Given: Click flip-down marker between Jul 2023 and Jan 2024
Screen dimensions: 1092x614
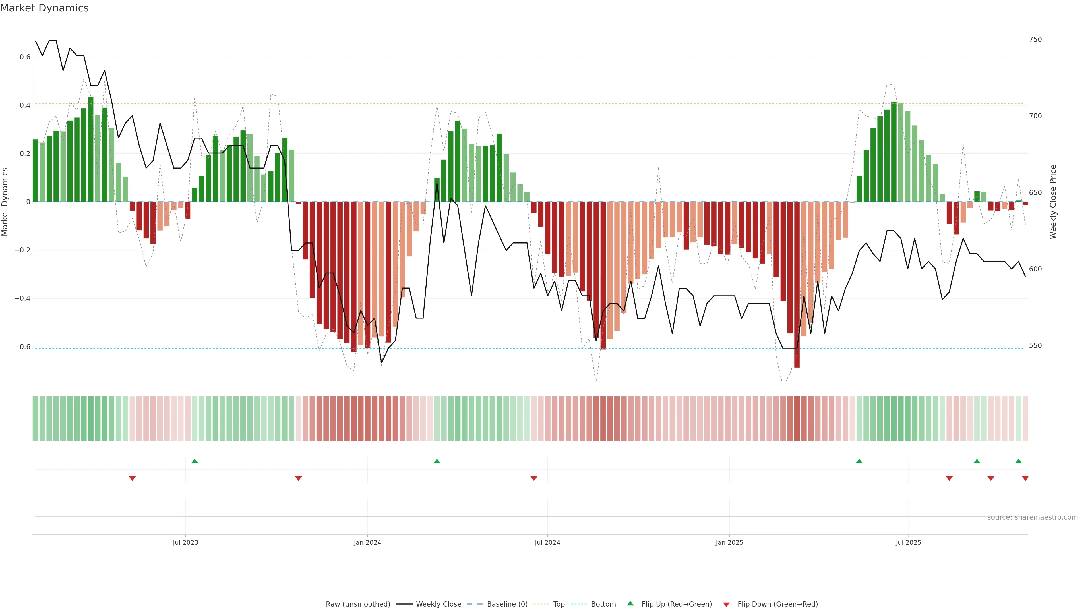Looking at the screenshot, I should coord(298,478).
